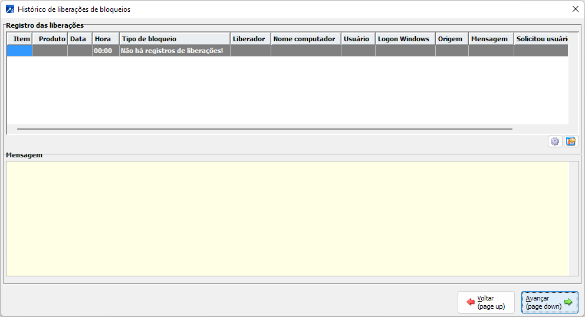Image resolution: width=585 pixels, height=317 pixels.
Task: Click the green Avançar arrow icon
Action: coord(568,302)
